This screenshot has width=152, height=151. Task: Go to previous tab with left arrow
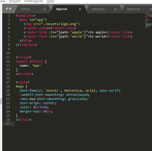pyautogui.click(x=6, y=9)
